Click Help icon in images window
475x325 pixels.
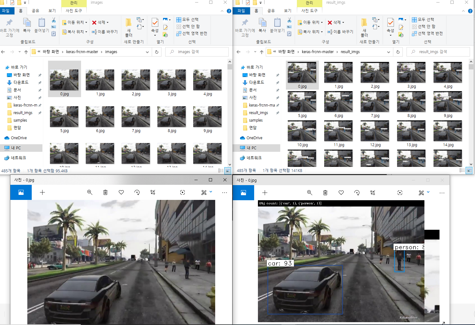point(229,11)
